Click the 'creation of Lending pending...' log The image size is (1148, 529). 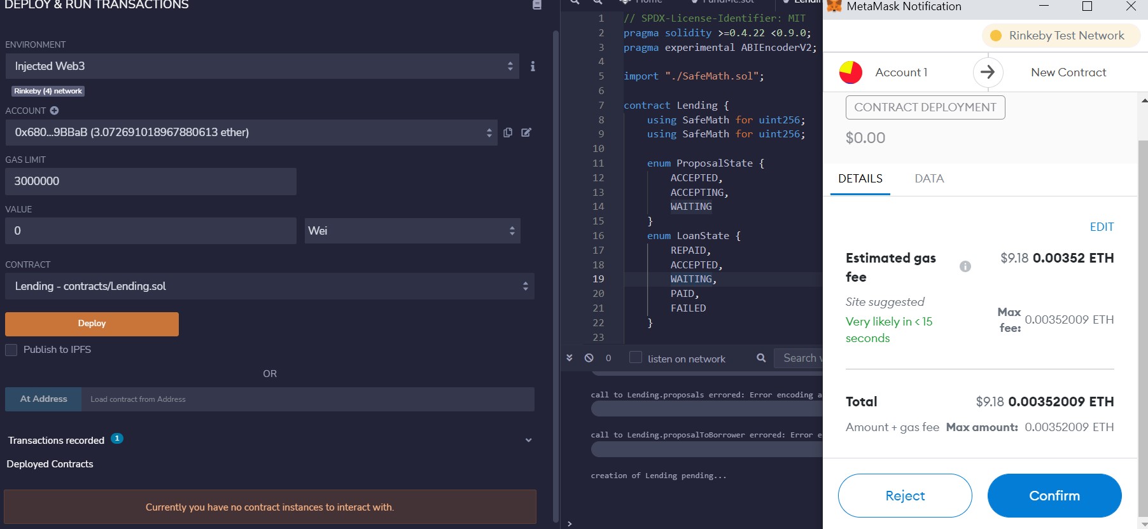[x=659, y=476]
